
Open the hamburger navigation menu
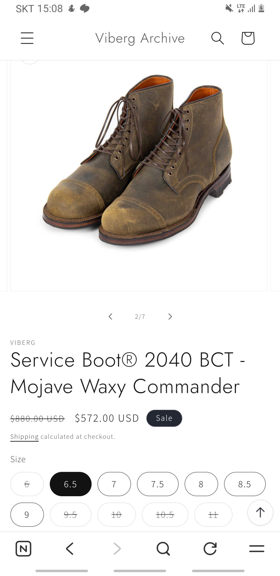point(27,38)
